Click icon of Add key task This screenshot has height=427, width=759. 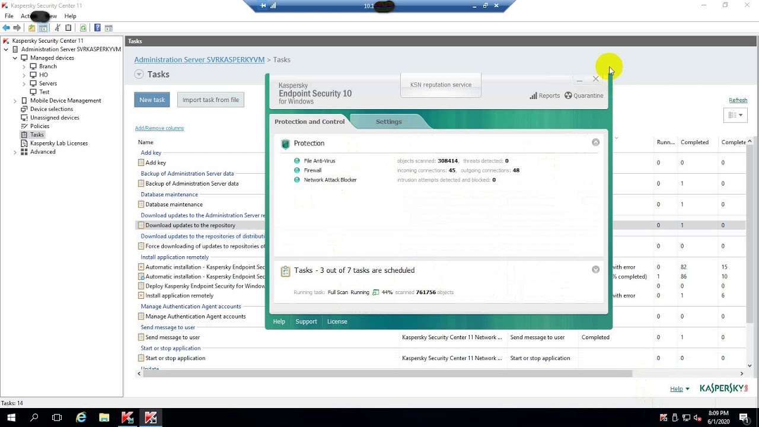[x=141, y=162]
